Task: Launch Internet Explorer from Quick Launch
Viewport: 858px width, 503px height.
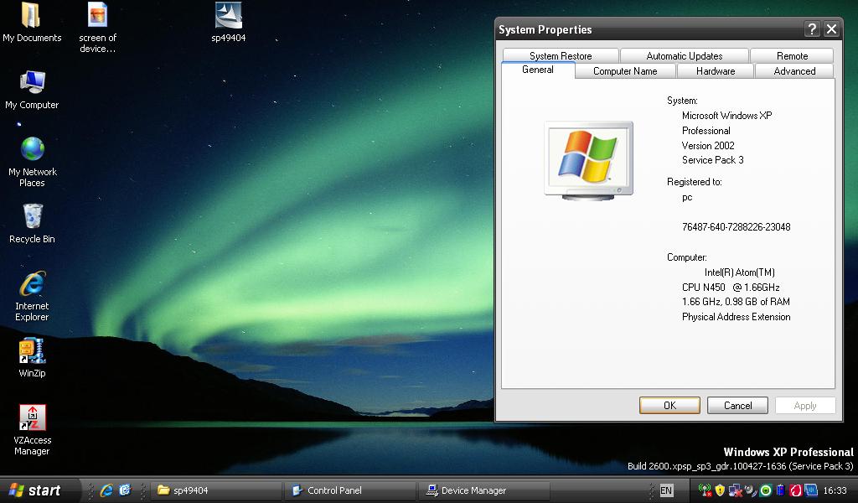Action: click(x=106, y=490)
